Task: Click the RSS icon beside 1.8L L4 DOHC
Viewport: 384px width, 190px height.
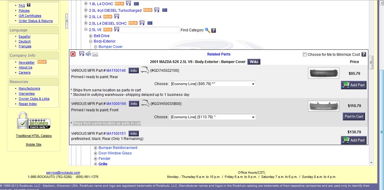Action: click(x=119, y=4)
